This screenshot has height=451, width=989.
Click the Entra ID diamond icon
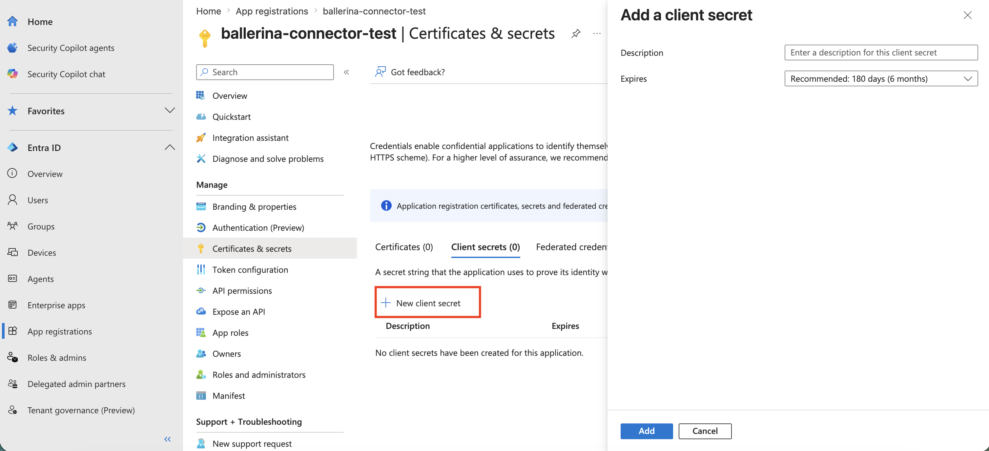pos(12,147)
